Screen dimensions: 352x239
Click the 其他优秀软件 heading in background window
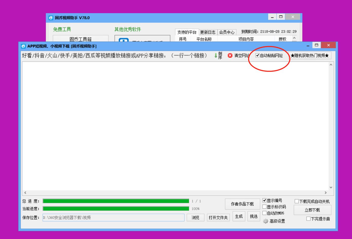pos(128,29)
